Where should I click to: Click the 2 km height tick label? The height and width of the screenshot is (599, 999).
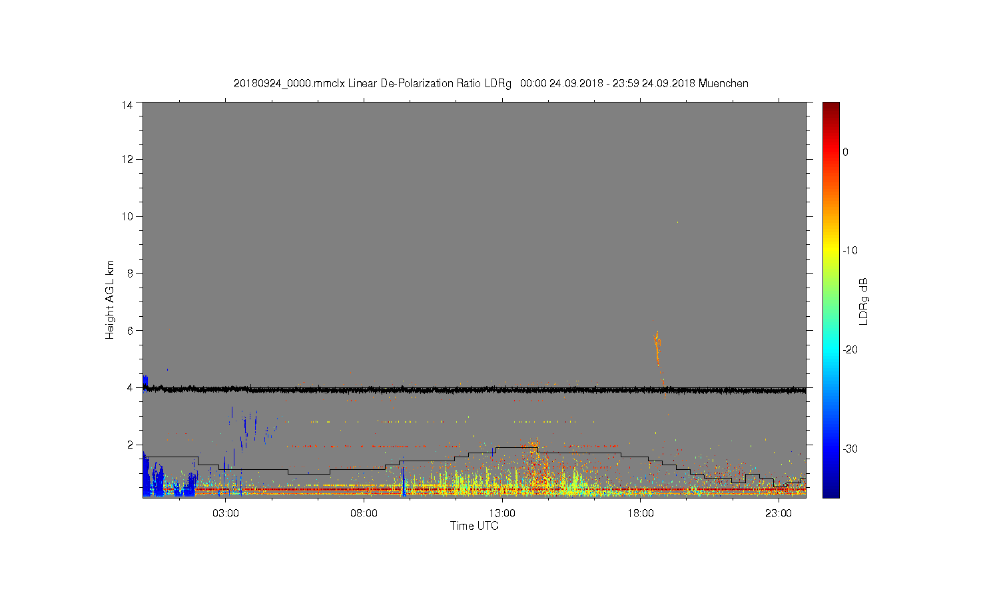click(130, 445)
